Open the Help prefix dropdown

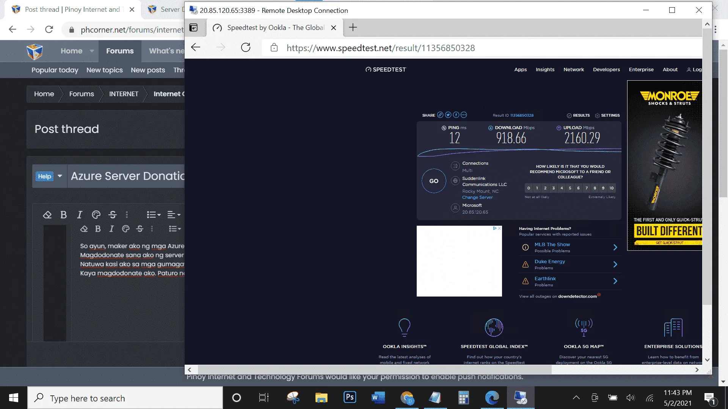pyautogui.click(x=49, y=176)
